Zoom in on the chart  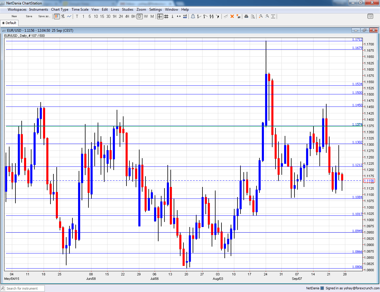[261, 16]
